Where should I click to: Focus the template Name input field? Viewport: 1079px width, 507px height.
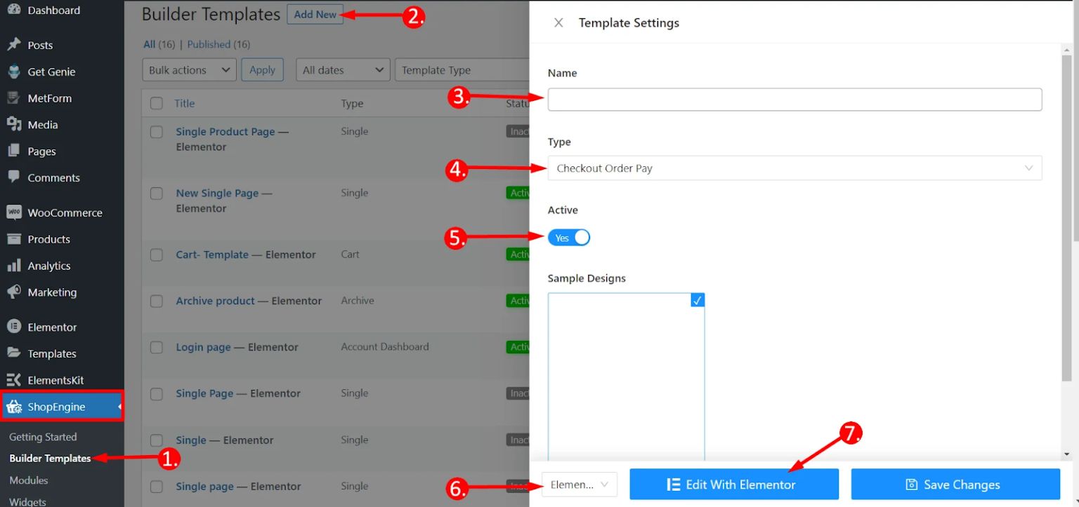[x=794, y=100]
